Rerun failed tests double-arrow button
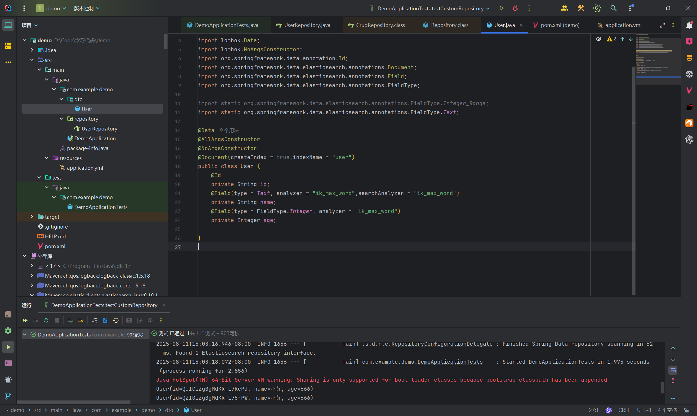The height and width of the screenshot is (416, 697). (25, 320)
